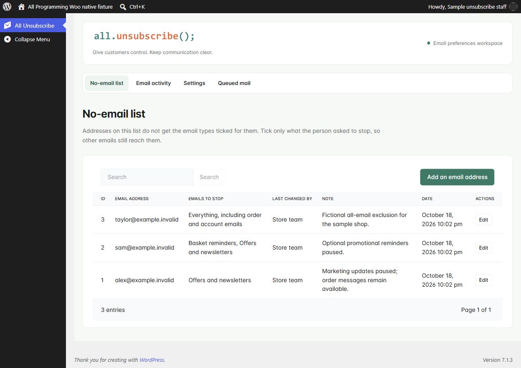
Task: Open the Ctrl+K command search
Action: 132,7
